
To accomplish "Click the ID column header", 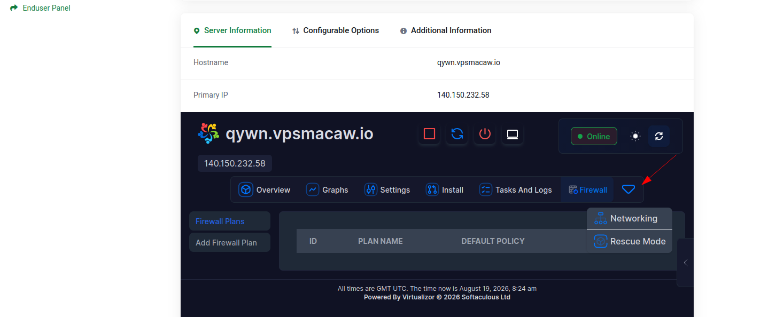I will (313, 241).
